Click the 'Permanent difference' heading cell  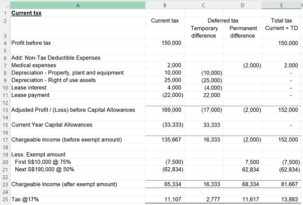(x=243, y=32)
